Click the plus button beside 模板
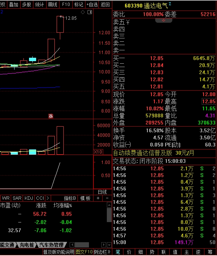Image resolution: width=217 pixels, height=256 pixels. tap(98, 198)
